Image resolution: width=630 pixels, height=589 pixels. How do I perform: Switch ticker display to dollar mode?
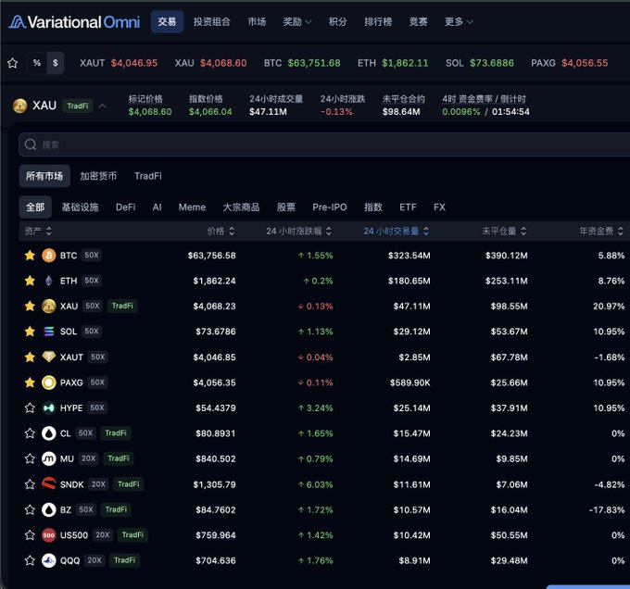pyautogui.click(x=55, y=63)
